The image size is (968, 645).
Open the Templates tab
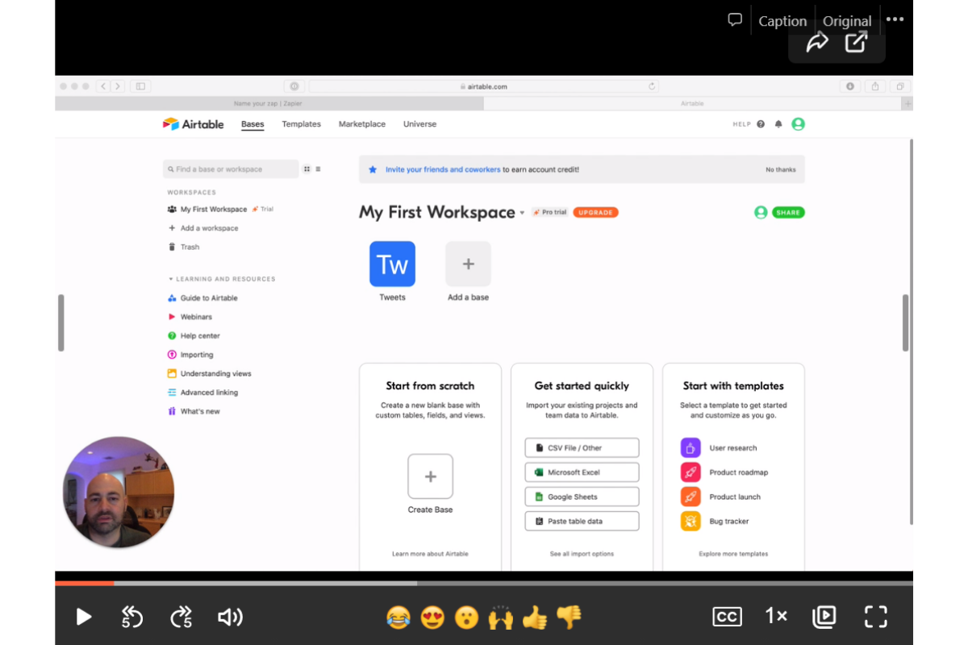[x=301, y=124]
